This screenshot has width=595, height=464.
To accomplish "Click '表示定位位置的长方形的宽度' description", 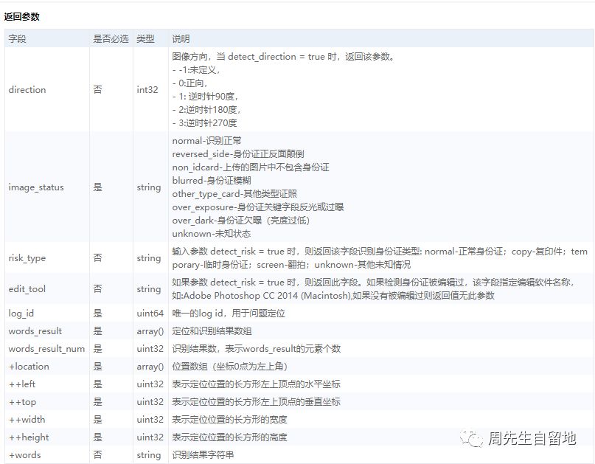I will point(229,420).
